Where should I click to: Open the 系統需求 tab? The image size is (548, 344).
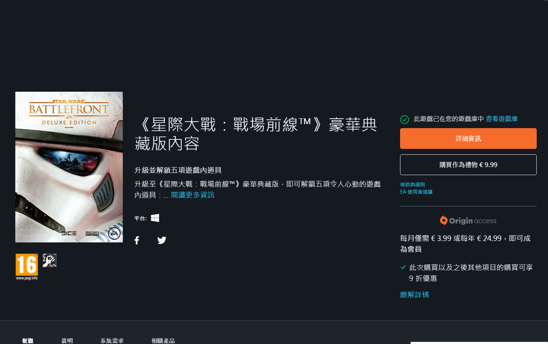pyautogui.click(x=112, y=340)
